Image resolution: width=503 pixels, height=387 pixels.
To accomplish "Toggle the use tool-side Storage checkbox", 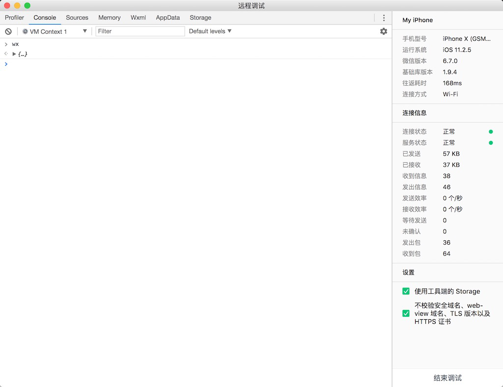I will (x=406, y=291).
